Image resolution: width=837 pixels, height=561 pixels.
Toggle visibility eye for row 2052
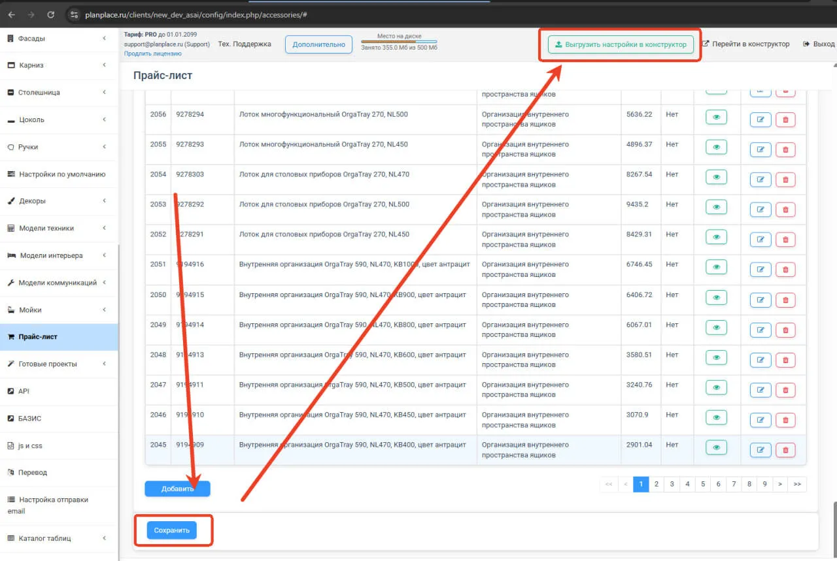point(717,237)
